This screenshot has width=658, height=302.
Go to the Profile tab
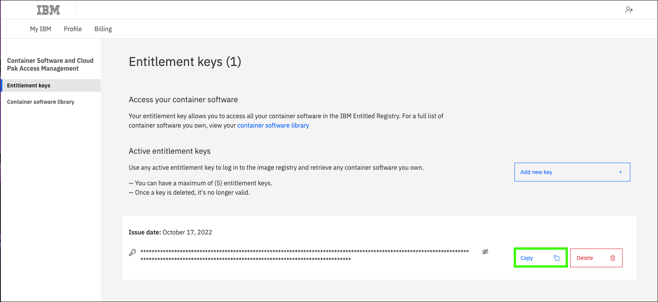[x=73, y=29]
